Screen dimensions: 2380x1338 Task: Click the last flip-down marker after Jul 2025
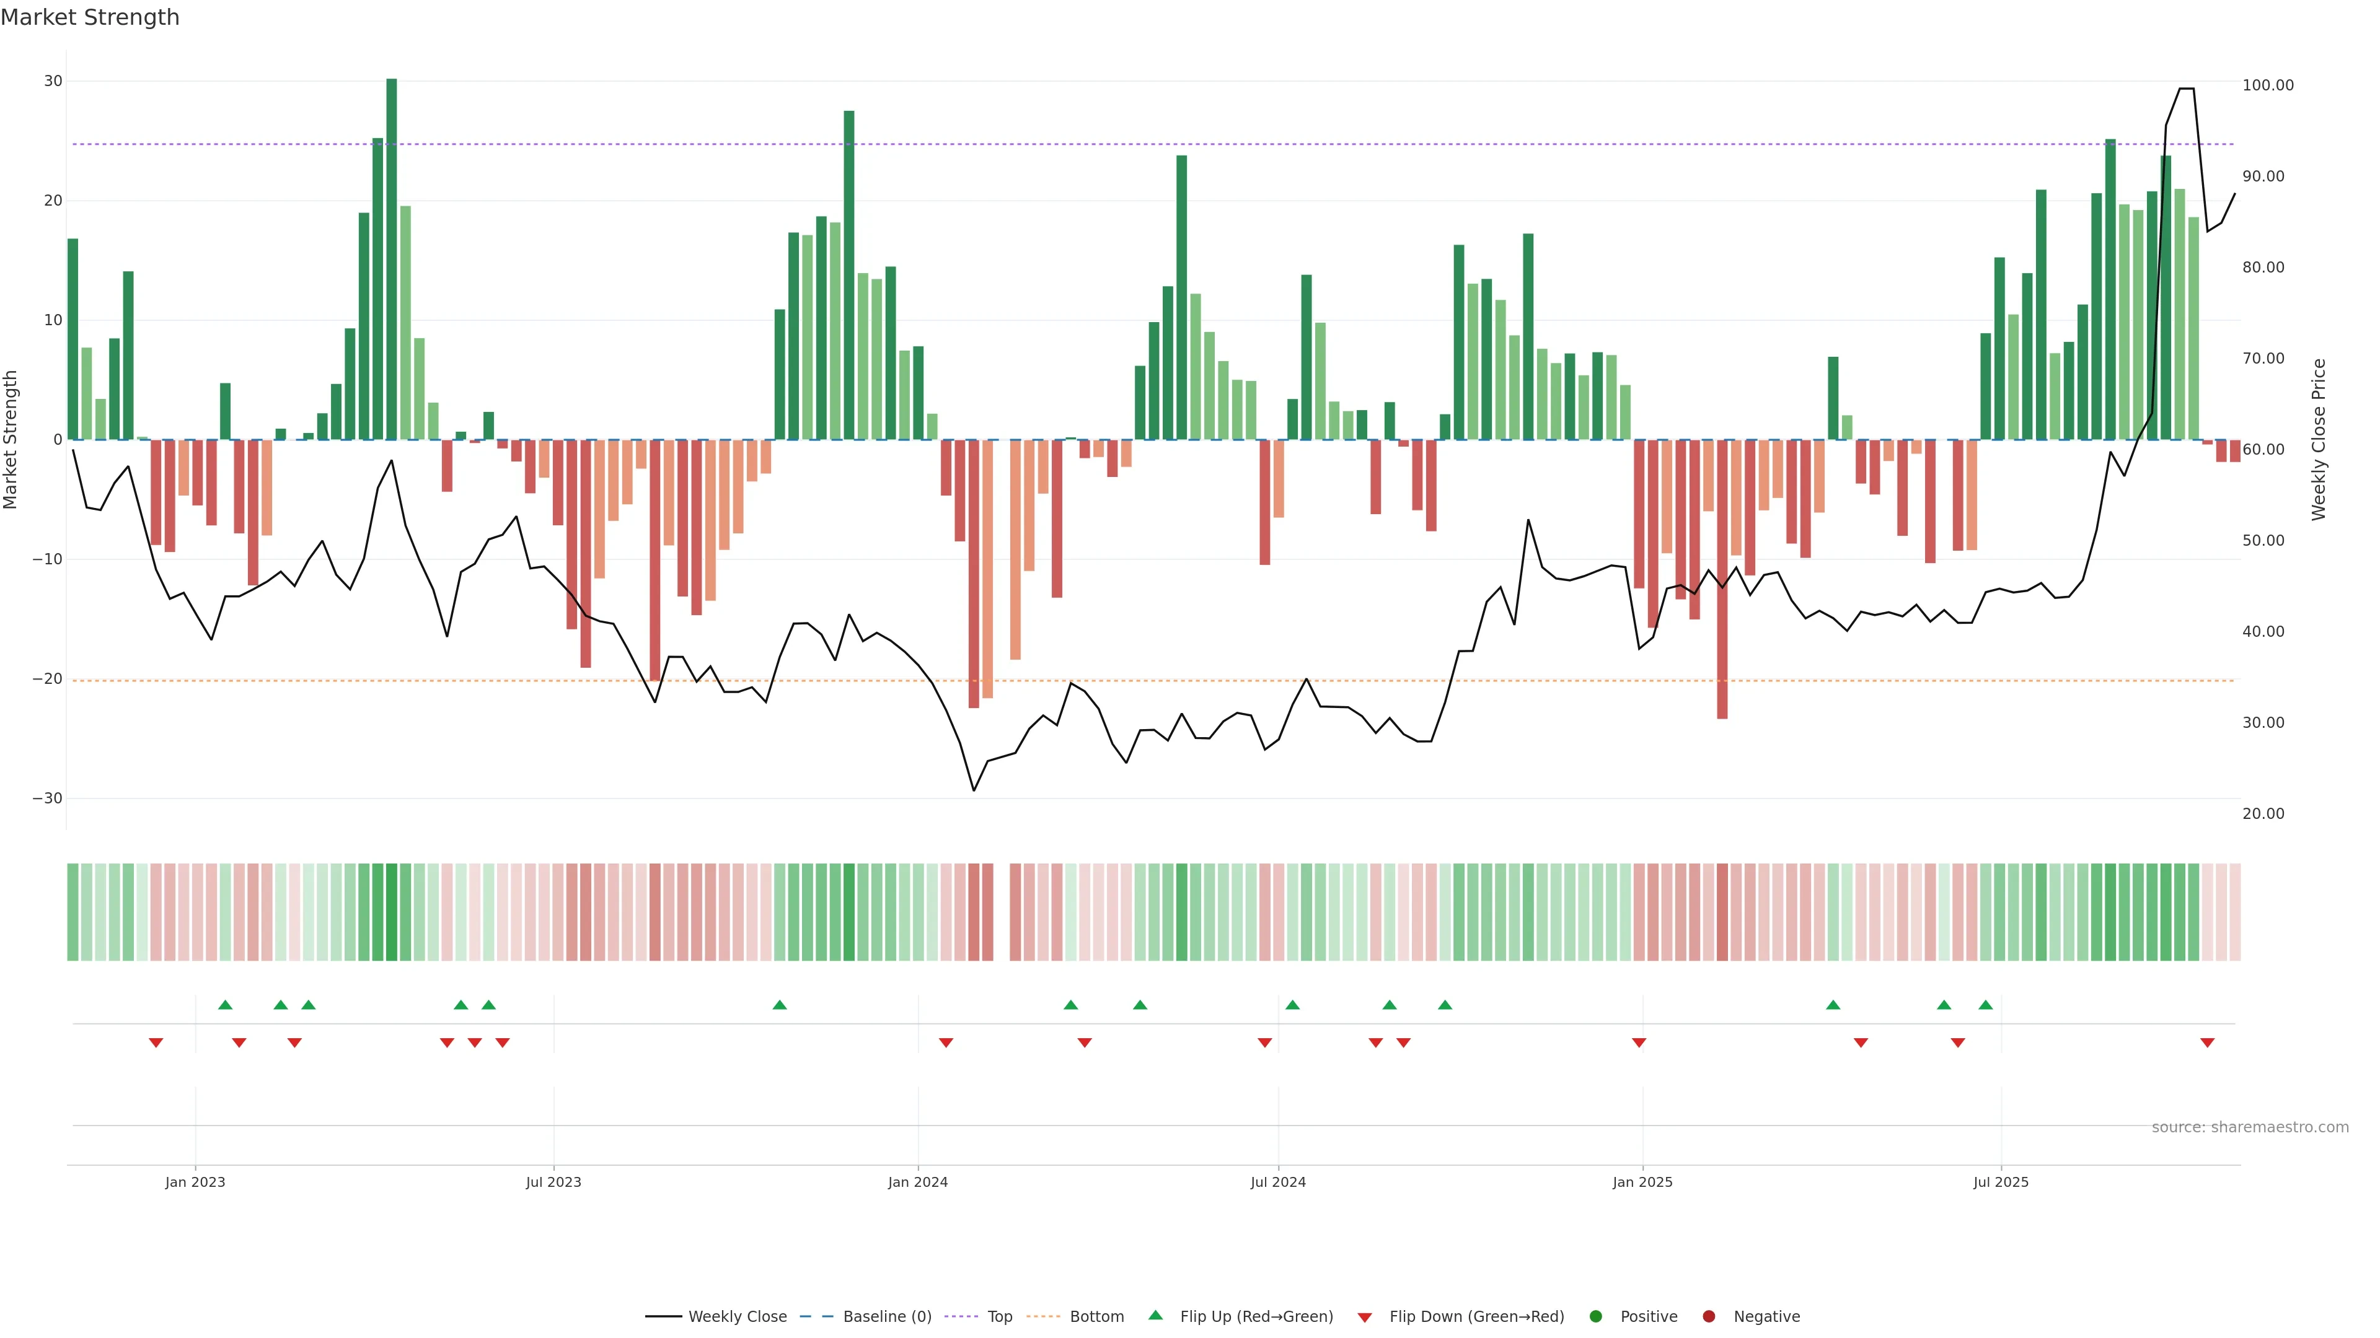2207,1043
